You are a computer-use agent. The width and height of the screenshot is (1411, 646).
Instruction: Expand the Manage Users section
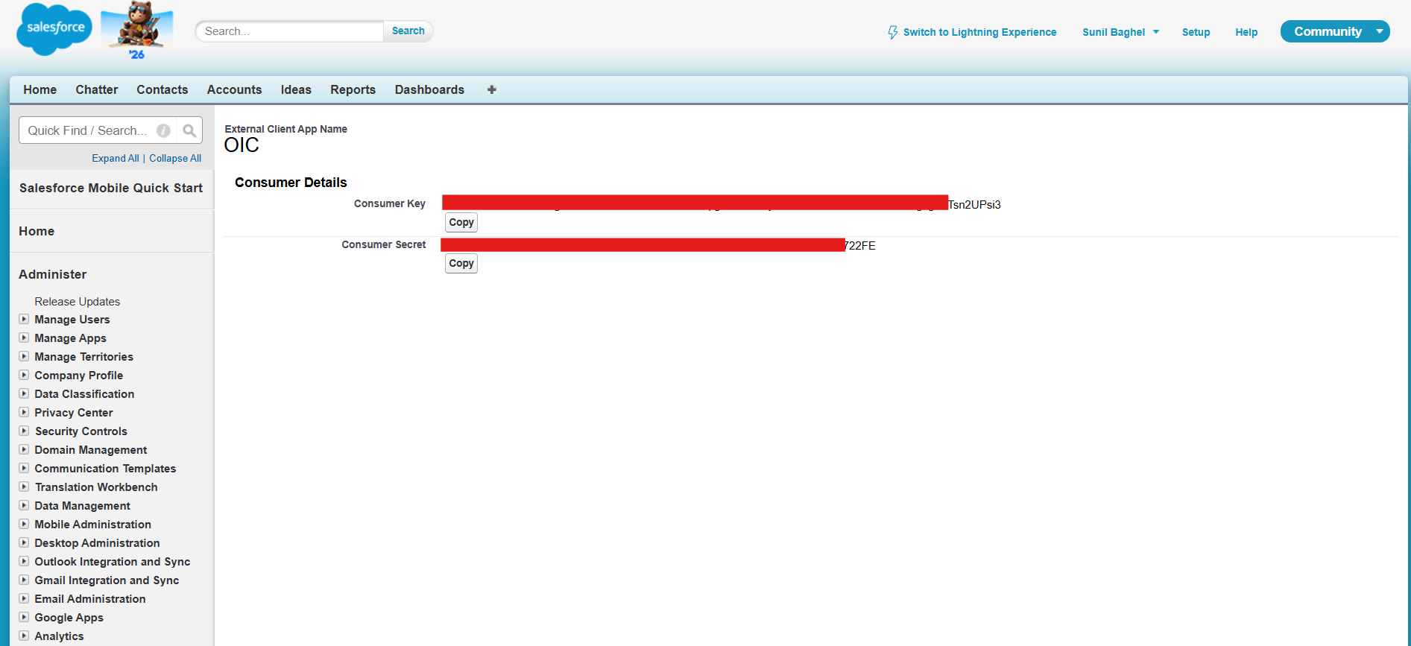(24, 319)
